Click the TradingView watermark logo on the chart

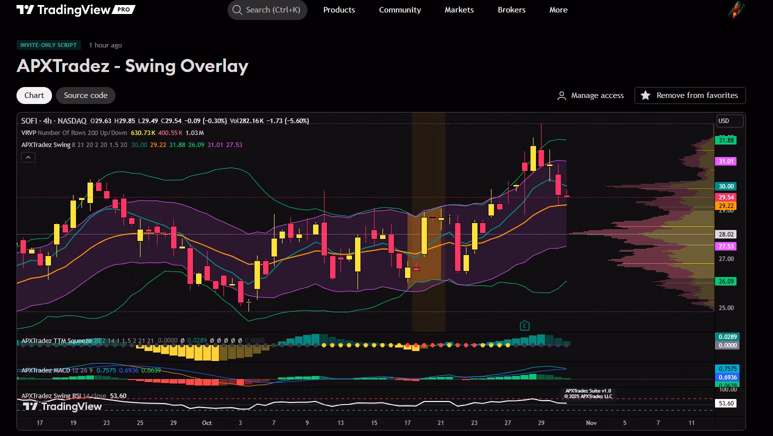62,406
